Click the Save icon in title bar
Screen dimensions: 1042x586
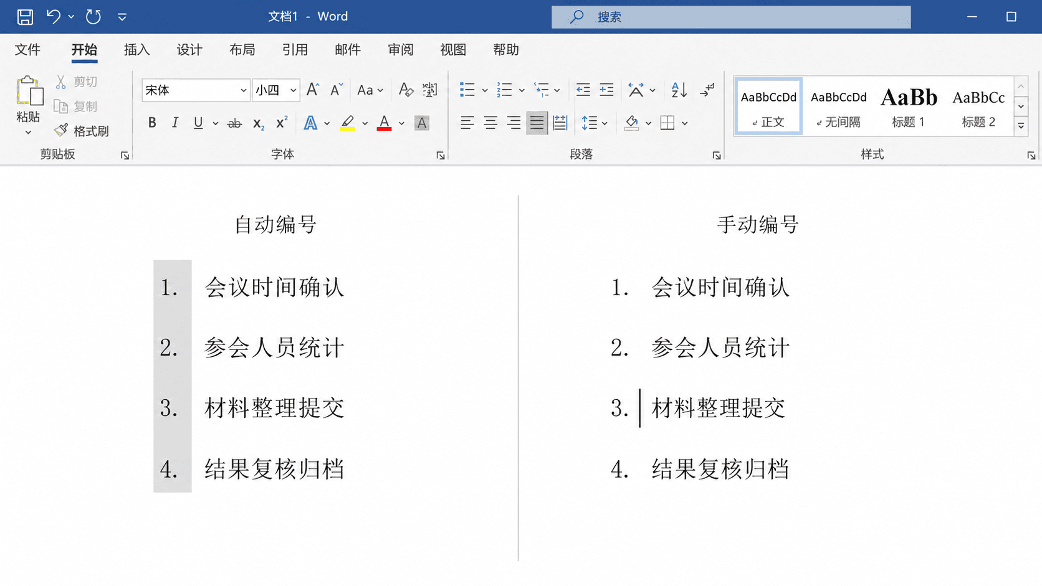click(x=25, y=17)
